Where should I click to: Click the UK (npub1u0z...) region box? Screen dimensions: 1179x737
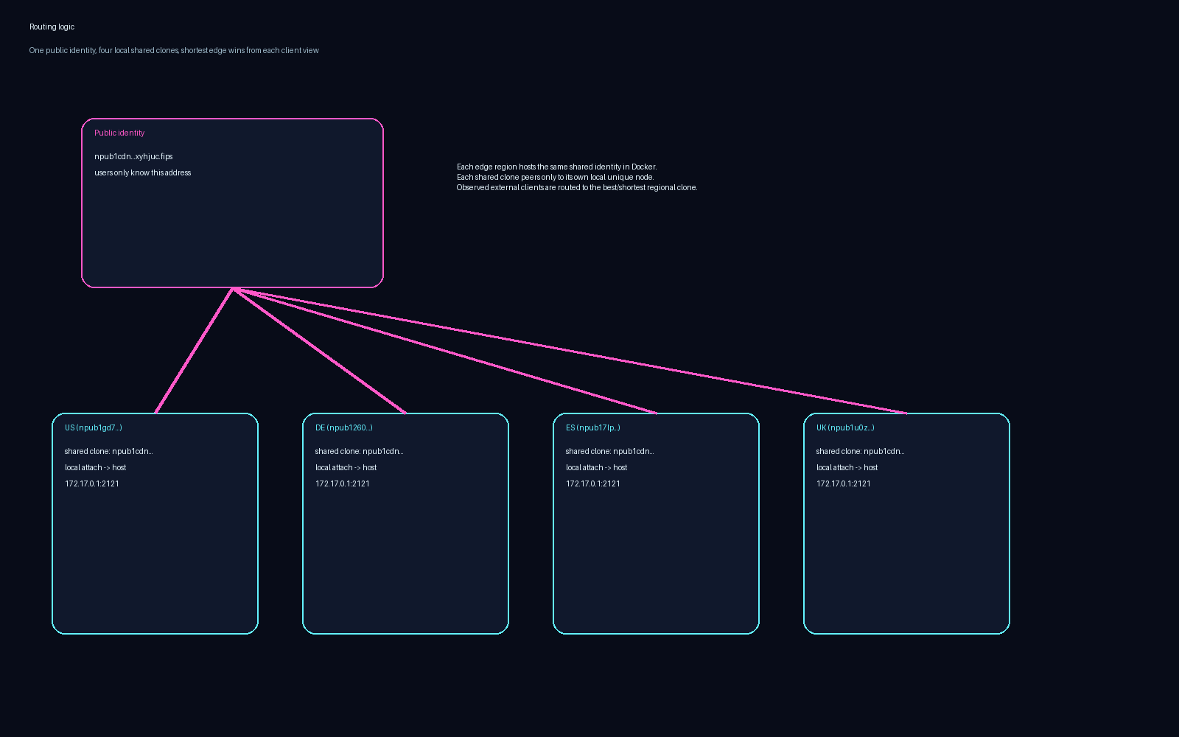pos(906,523)
